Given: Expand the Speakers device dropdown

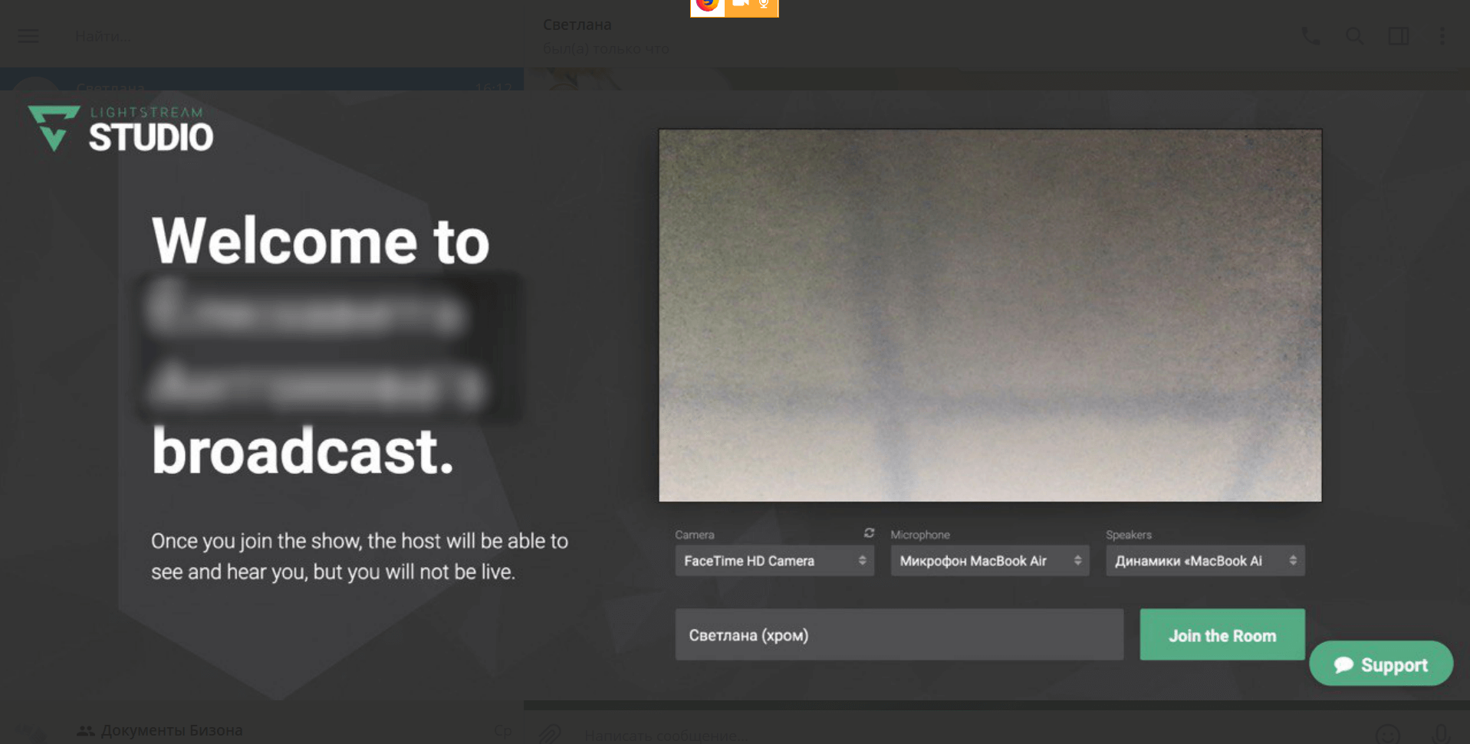Looking at the screenshot, I should click(1205, 561).
